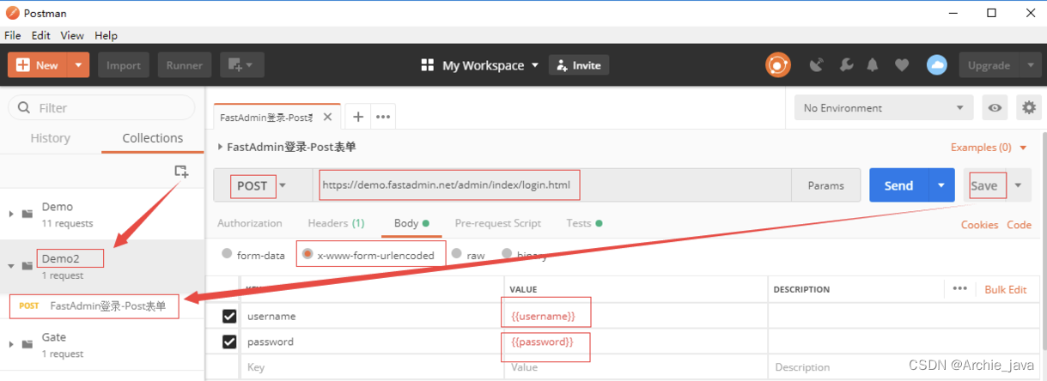Open the Edit menu
1047x381 pixels.
pyautogui.click(x=40, y=36)
